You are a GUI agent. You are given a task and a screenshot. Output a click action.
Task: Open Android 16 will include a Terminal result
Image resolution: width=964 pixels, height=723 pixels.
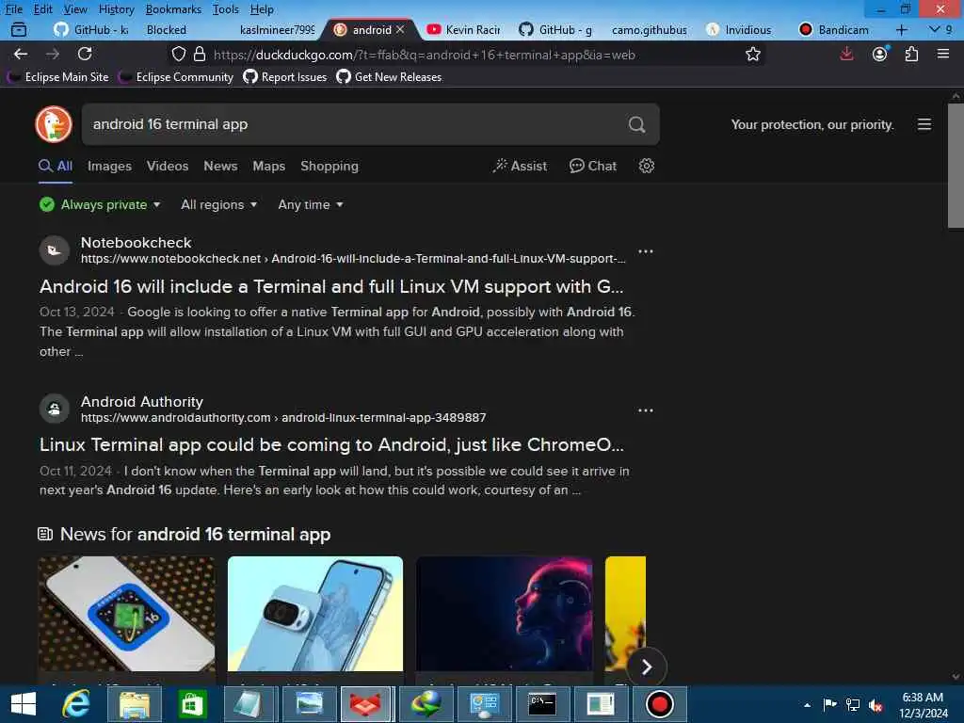(331, 286)
